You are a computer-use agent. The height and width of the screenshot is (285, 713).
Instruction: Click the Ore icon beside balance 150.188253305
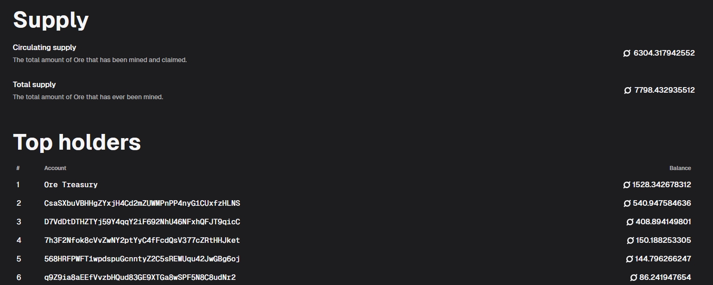click(631, 241)
